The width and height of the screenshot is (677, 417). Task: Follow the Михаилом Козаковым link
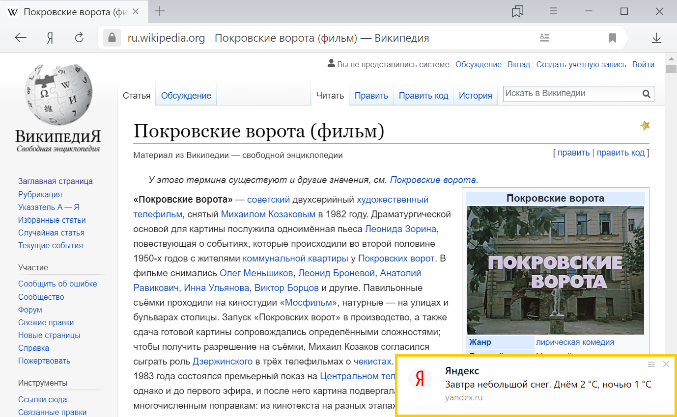pos(268,214)
